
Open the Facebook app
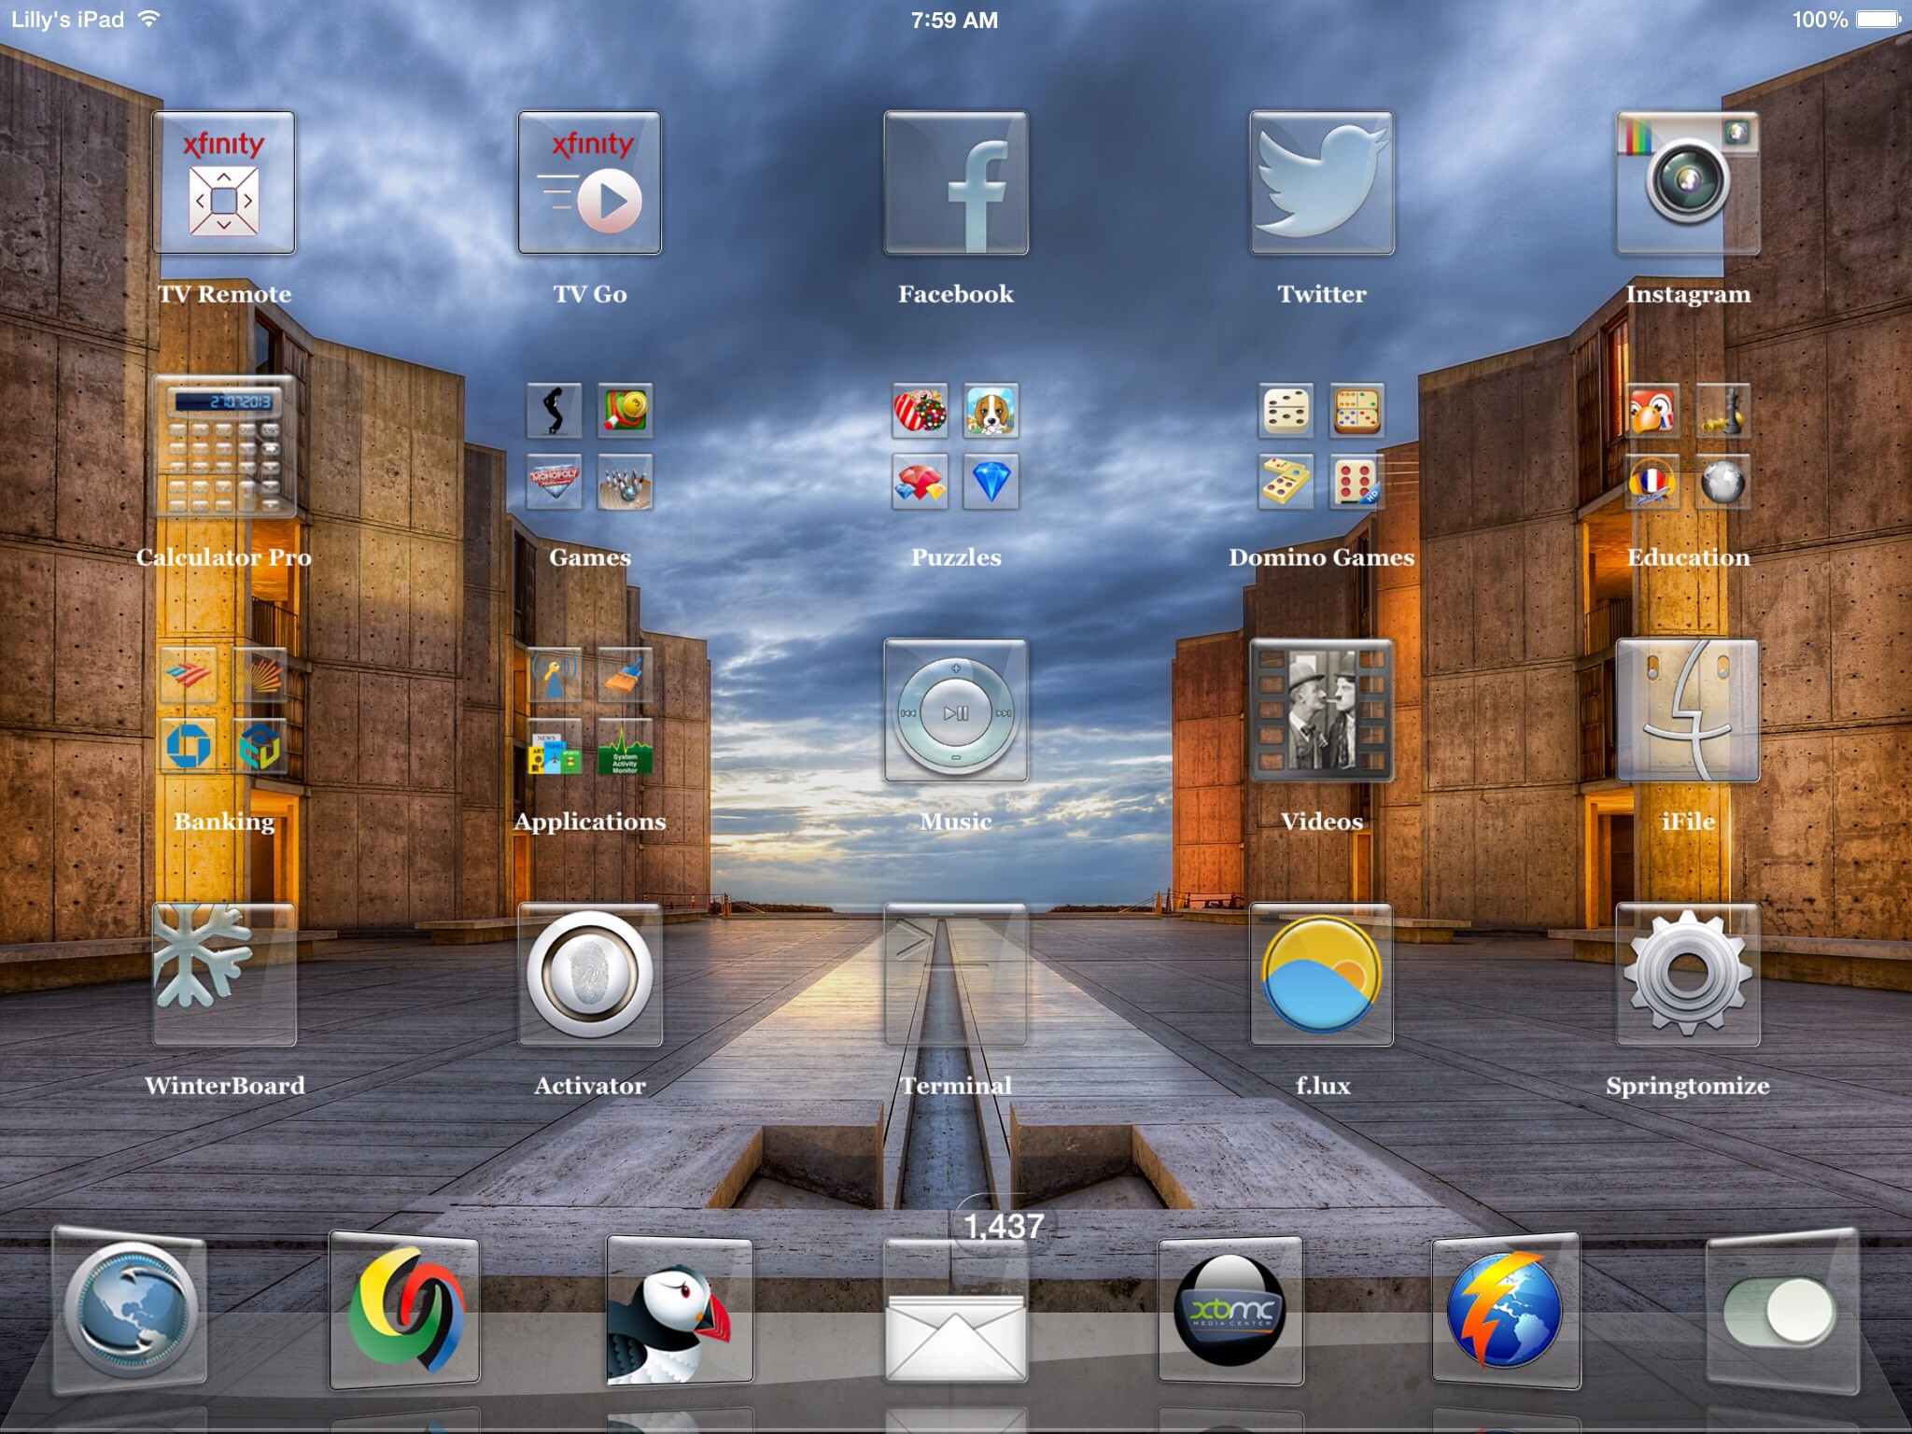(x=956, y=183)
